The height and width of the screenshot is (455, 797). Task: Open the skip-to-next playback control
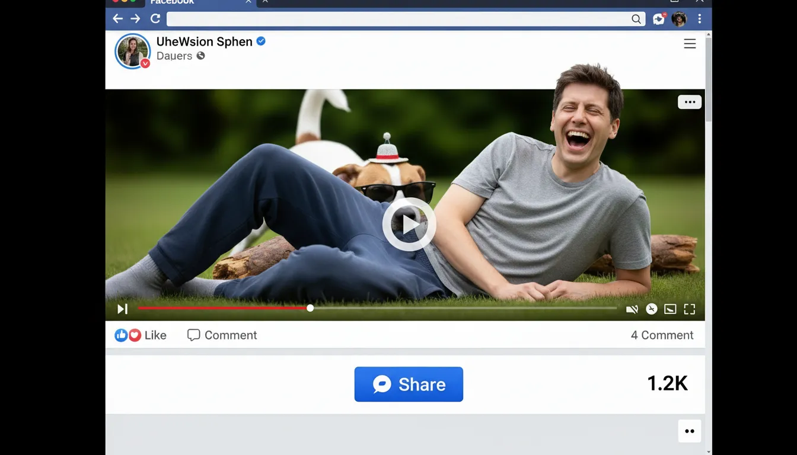[122, 309]
